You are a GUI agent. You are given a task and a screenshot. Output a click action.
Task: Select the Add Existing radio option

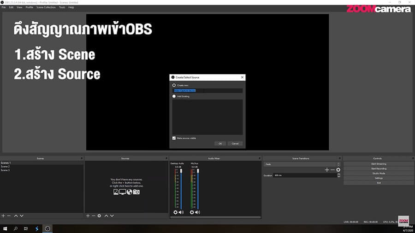(x=174, y=96)
